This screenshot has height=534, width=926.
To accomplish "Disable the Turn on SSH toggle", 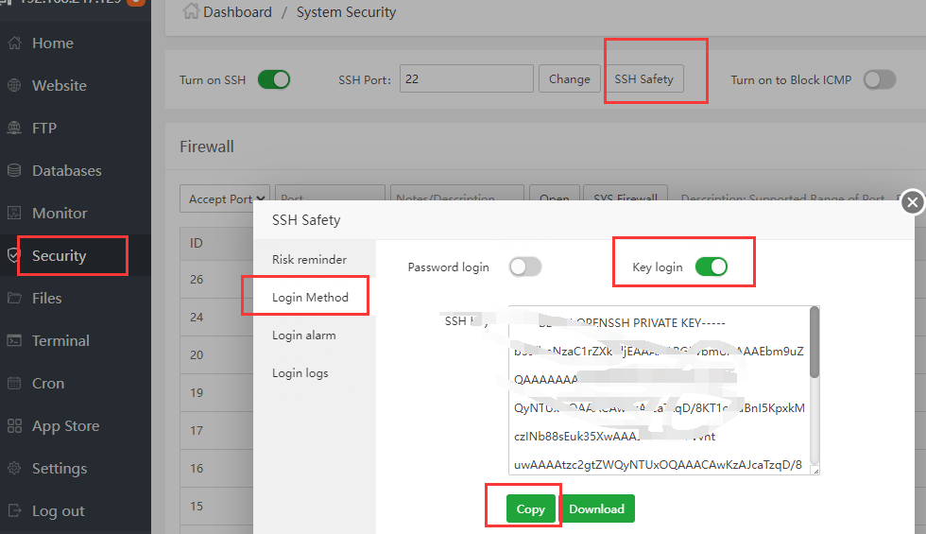I will [x=274, y=80].
